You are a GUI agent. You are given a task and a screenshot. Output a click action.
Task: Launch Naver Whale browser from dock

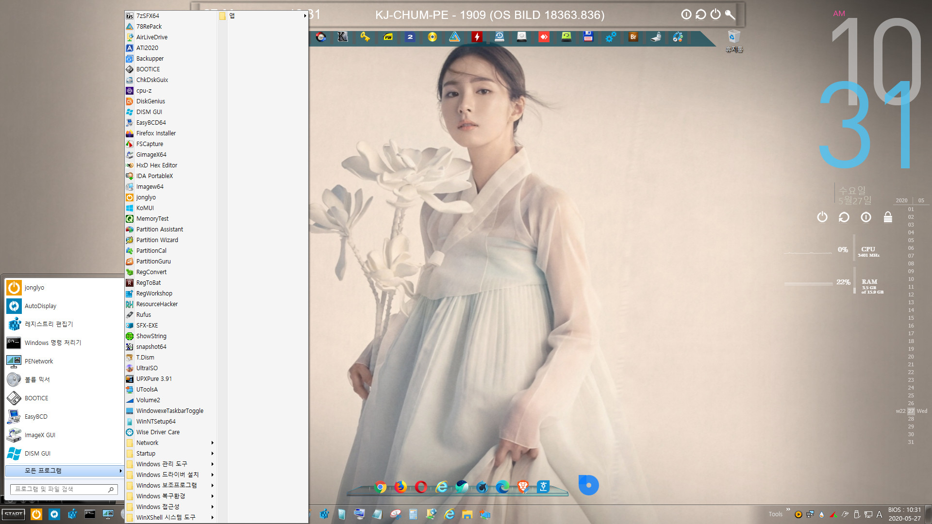pyautogui.click(x=462, y=487)
